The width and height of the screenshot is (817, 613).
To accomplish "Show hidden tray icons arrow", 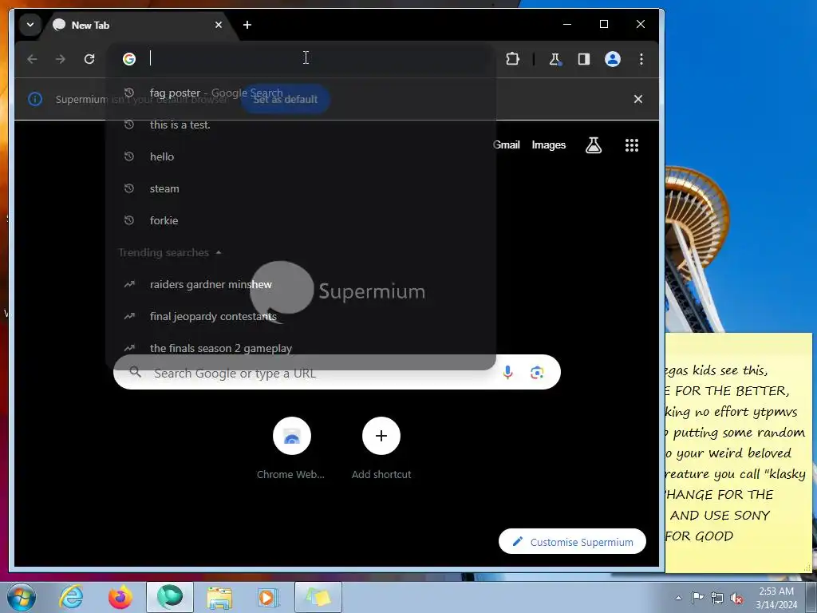I will point(678,598).
